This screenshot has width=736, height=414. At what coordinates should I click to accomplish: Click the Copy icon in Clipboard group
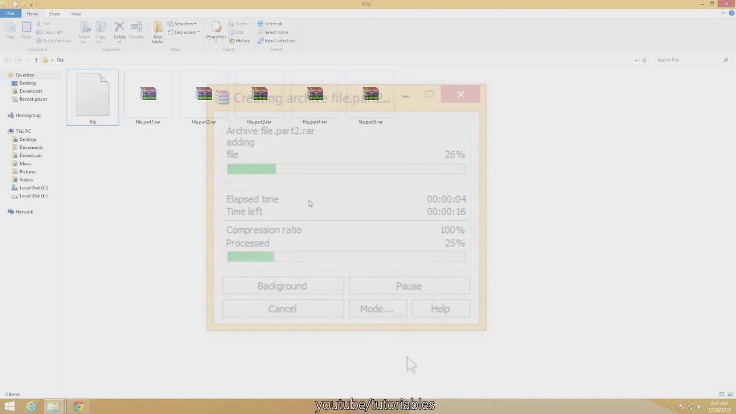tap(10, 30)
